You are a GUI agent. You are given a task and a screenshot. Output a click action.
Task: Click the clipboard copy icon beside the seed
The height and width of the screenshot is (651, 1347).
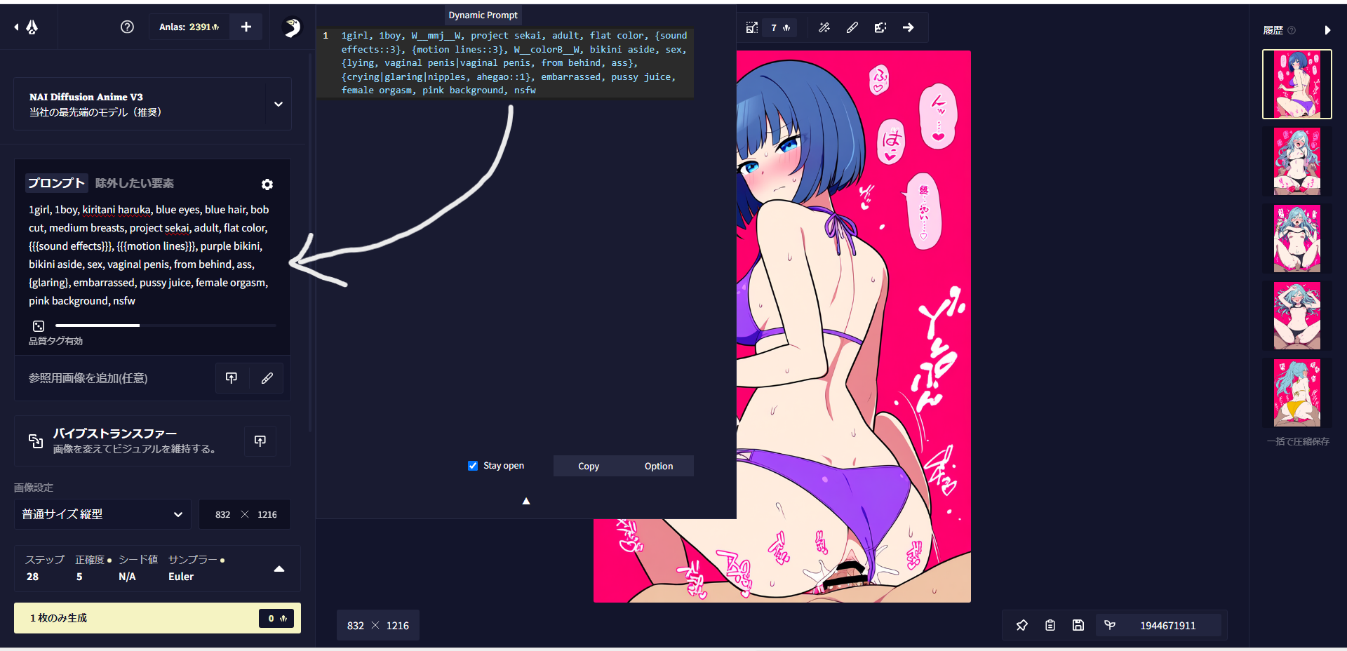[x=1050, y=625]
